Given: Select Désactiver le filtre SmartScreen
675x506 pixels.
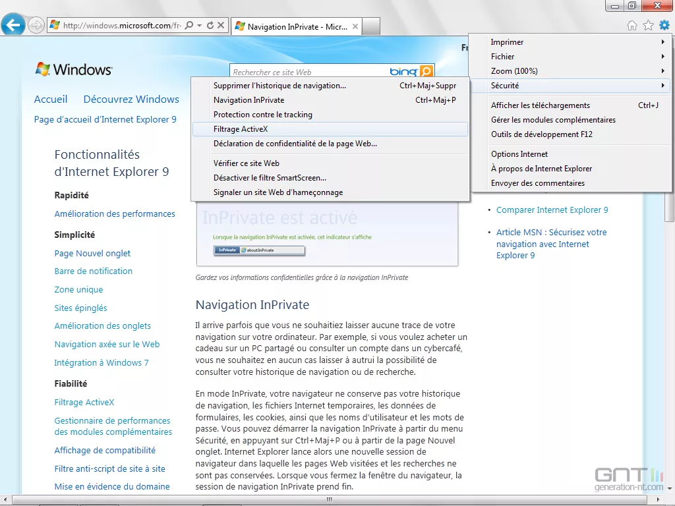Looking at the screenshot, I should 330,178.
